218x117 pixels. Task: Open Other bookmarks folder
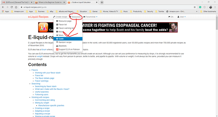pos(208,11)
